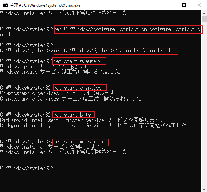
Task: Click 'Background Intelligent Transfer Service サービスを開始します' line
Action: pos(81,120)
